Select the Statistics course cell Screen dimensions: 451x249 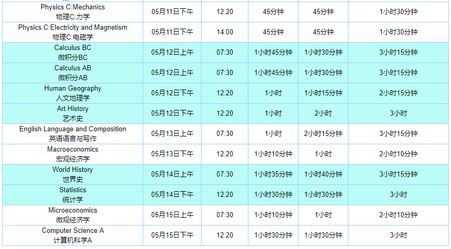(72, 195)
